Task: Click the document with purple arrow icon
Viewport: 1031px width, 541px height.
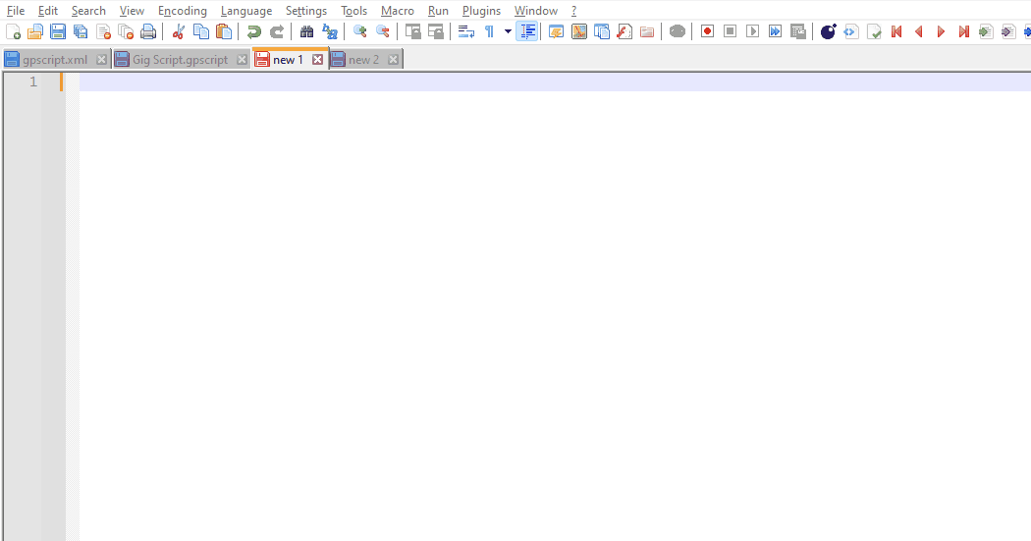Action: pos(1008,31)
